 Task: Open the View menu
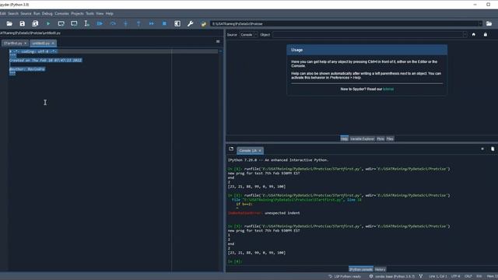click(100, 14)
